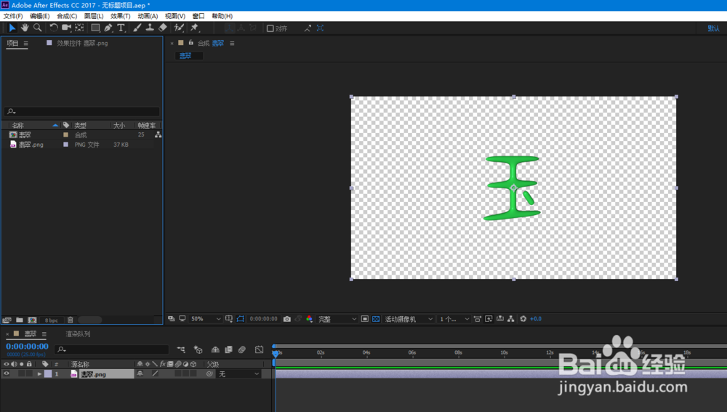Reset exposure icon in viewer

523,319
